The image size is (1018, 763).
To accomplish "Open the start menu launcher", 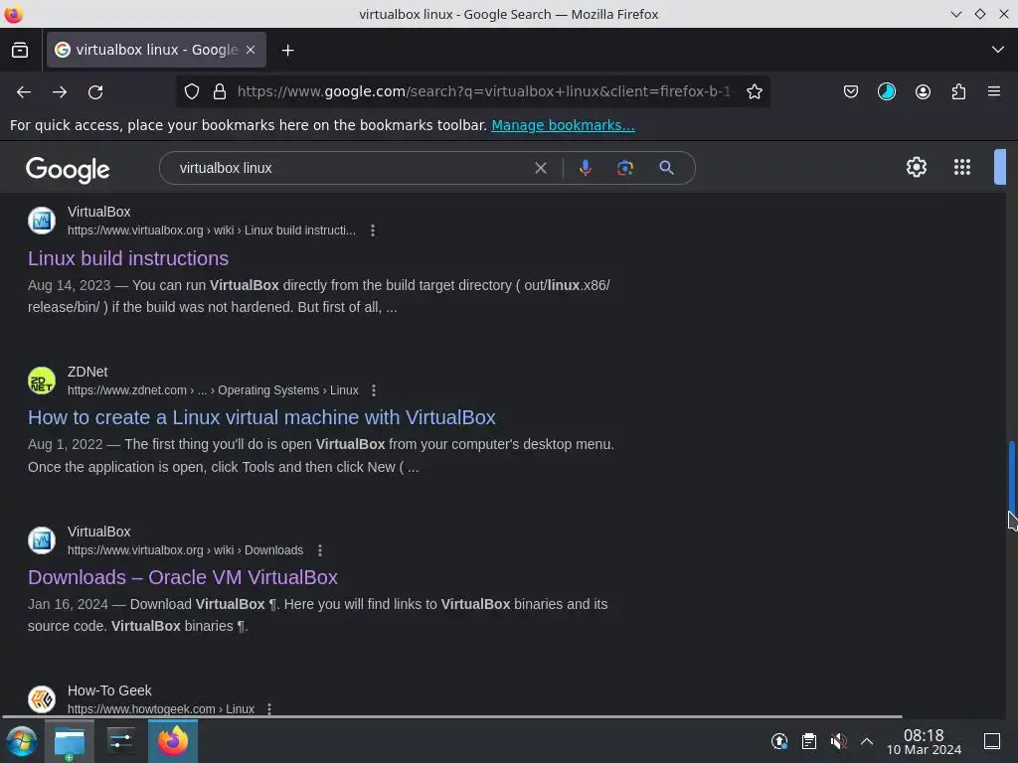I will tap(21, 741).
